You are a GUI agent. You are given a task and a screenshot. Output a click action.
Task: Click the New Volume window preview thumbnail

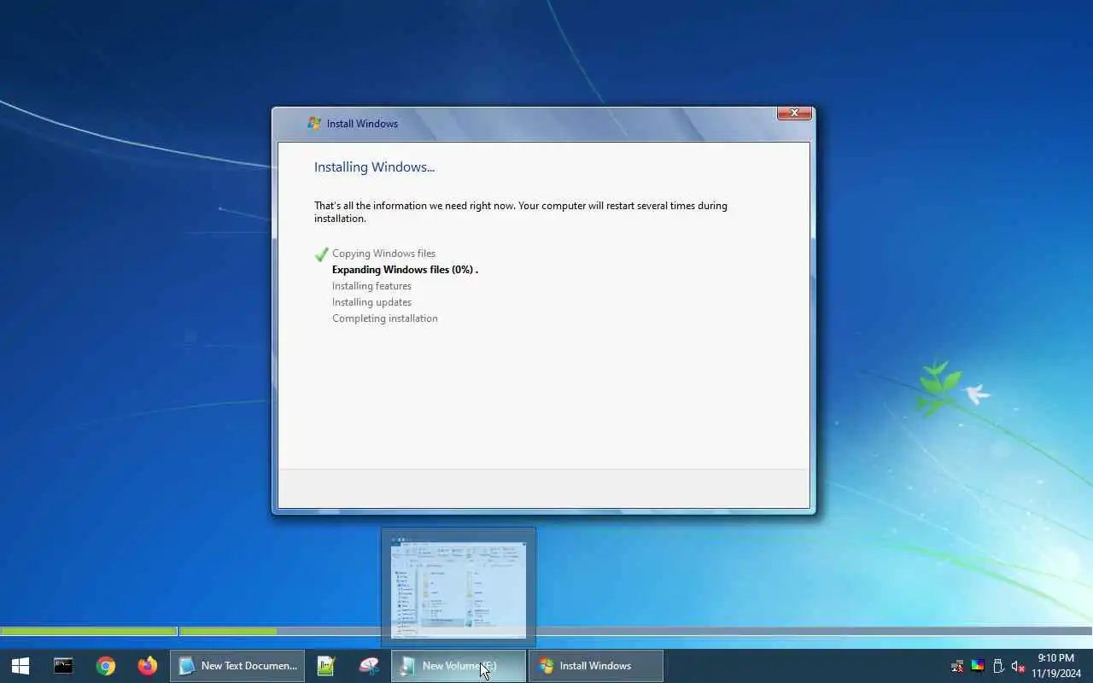tap(459, 589)
